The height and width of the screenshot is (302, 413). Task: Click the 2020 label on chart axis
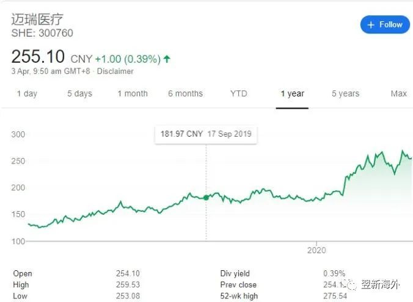point(316,250)
